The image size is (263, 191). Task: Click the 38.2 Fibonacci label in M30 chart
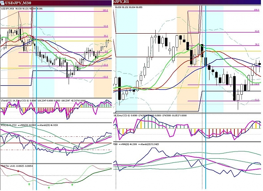click(x=106, y=36)
